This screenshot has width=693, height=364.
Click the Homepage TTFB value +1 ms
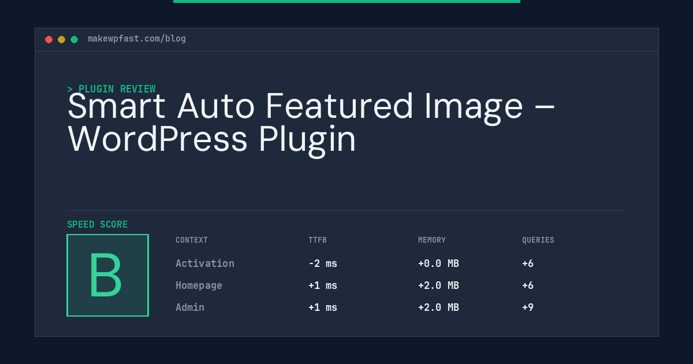[323, 285]
